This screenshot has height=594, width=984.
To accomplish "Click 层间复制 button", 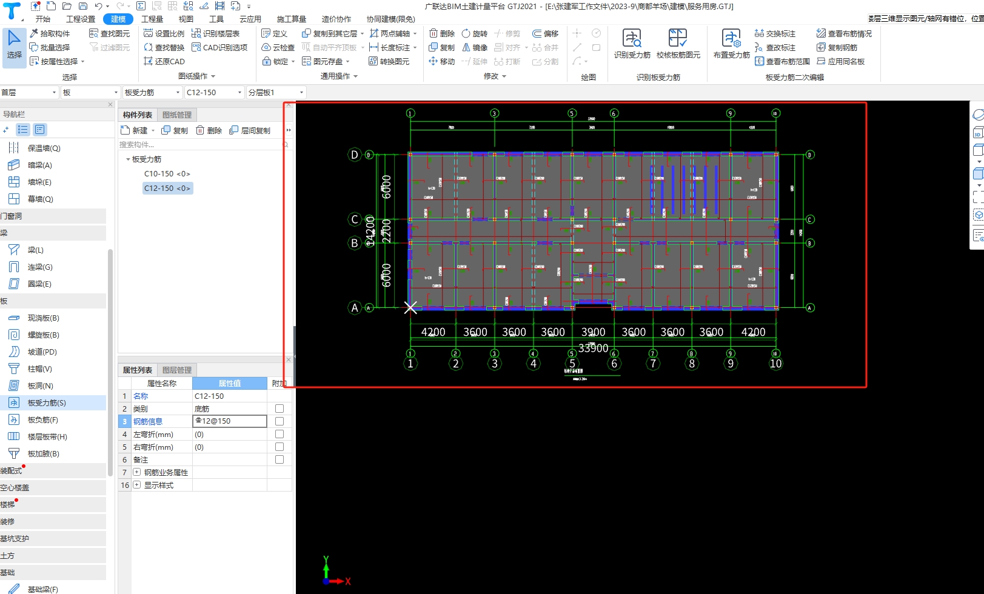I will pyautogui.click(x=250, y=130).
